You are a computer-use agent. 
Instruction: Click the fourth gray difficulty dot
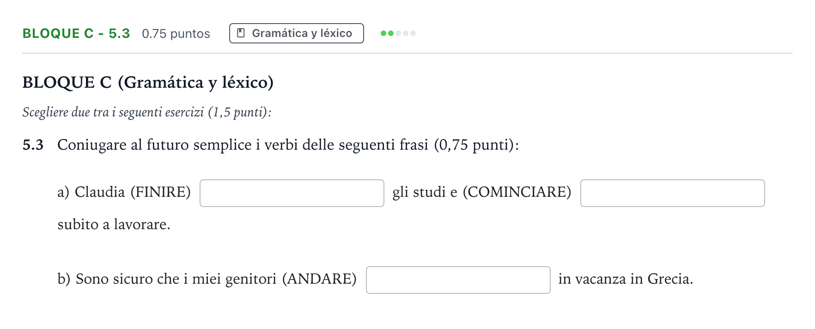point(406,33)
